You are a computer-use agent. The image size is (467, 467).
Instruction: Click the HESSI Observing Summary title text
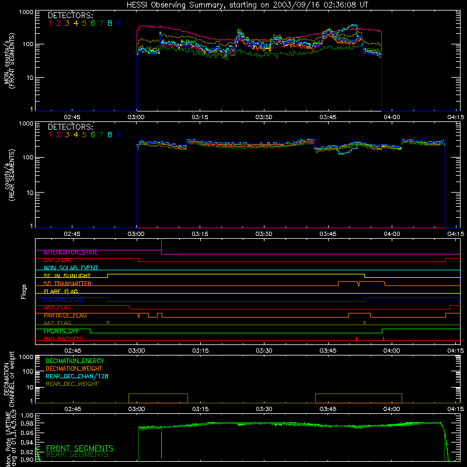[x=248, y=5]
